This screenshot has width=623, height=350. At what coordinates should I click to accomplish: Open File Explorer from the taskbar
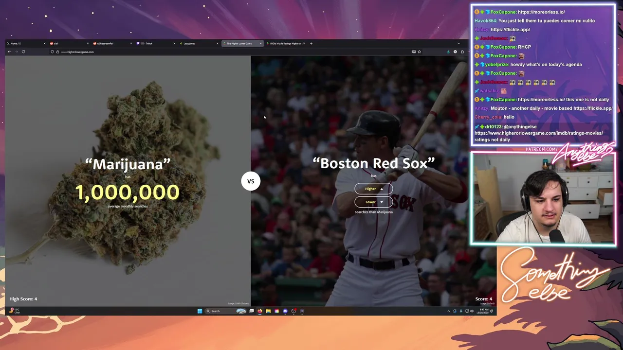point(268,311)
